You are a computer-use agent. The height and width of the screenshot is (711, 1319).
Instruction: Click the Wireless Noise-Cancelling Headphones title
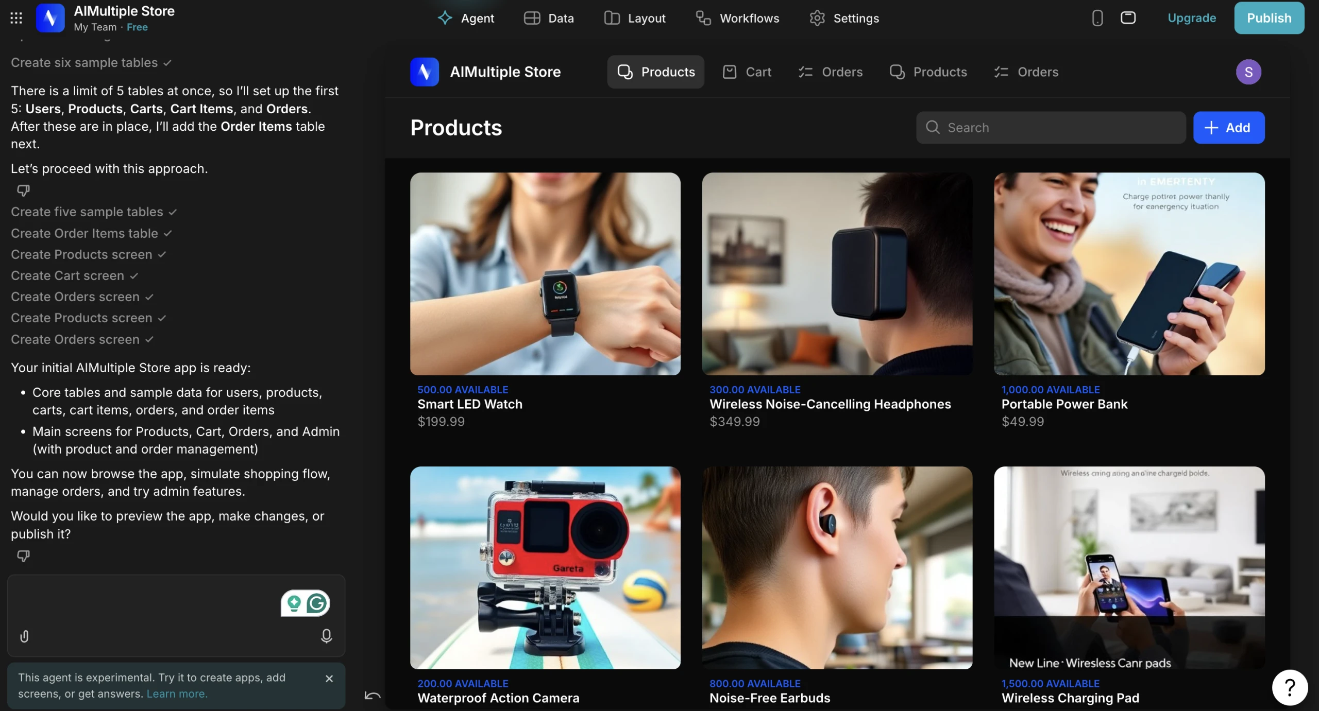[830, 404]
